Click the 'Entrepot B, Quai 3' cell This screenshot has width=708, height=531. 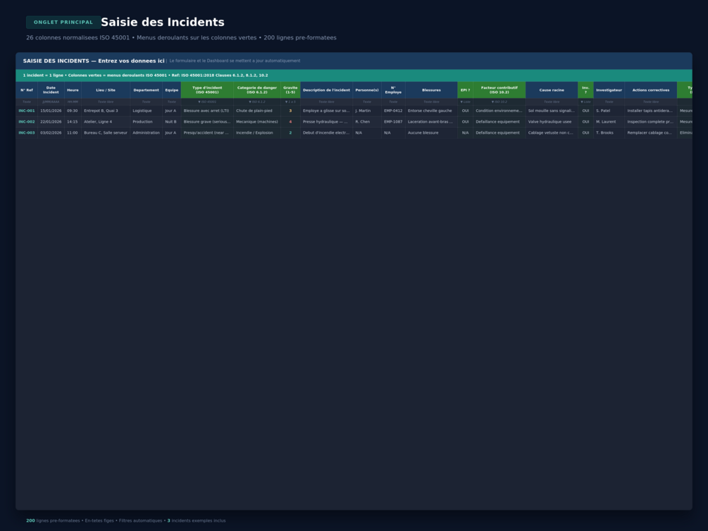pyautogui.click(x=106, y=111)
